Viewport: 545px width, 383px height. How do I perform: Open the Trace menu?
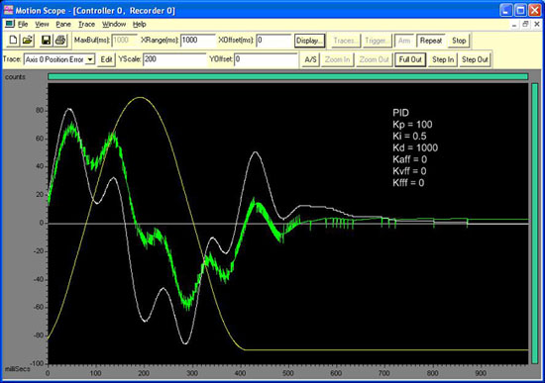(x=86, y=25)
